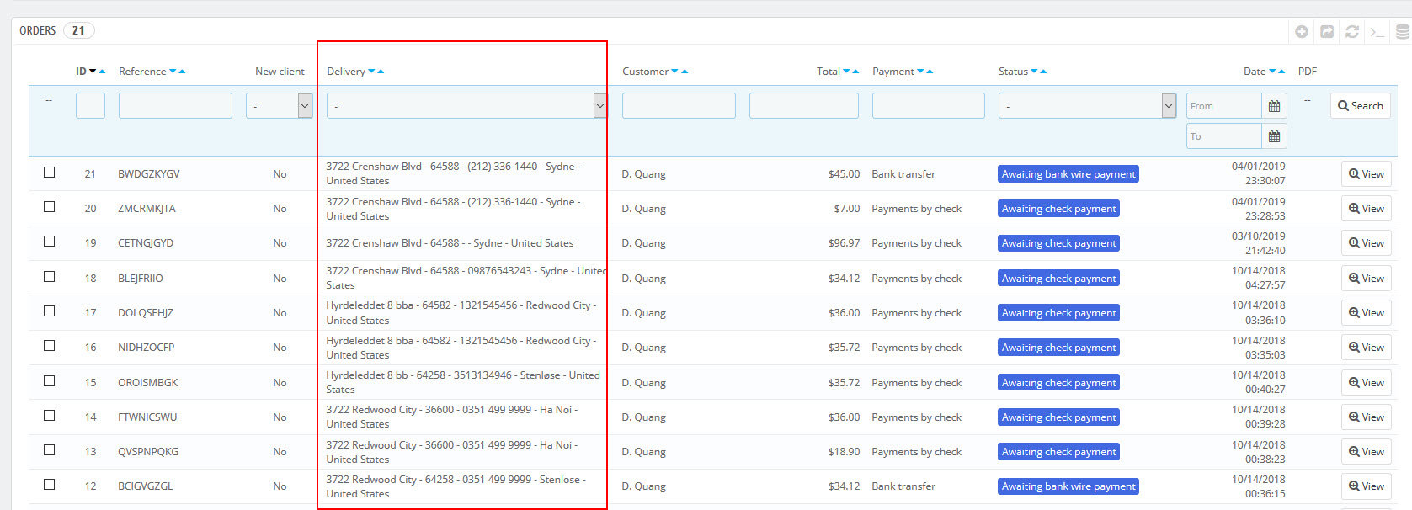Focus the Total filter input
Screen dimensions: 1412x510
point(804,106)
